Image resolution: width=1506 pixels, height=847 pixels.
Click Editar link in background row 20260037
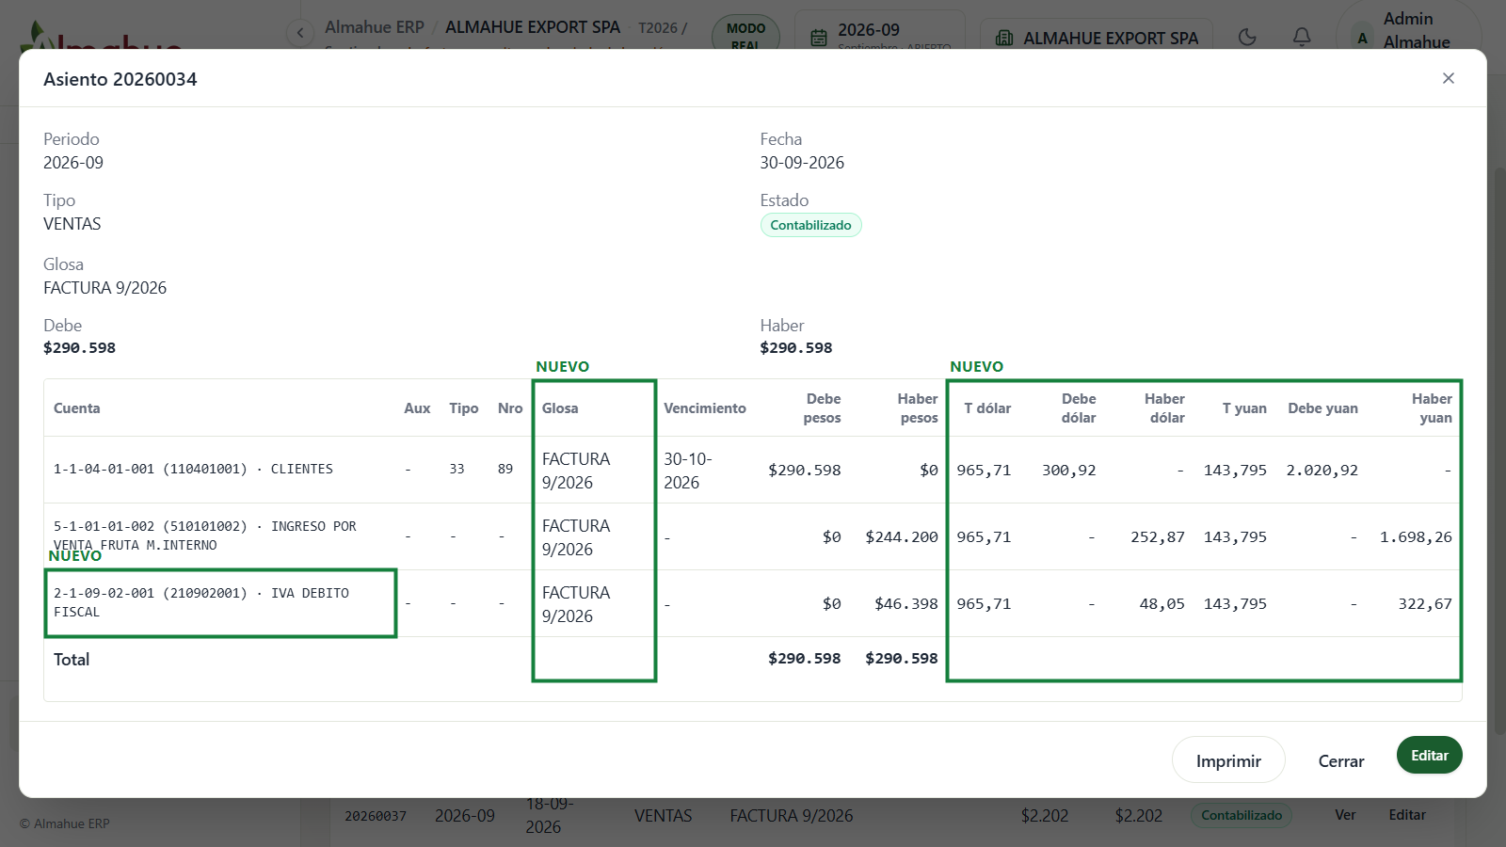[1407, 815]
